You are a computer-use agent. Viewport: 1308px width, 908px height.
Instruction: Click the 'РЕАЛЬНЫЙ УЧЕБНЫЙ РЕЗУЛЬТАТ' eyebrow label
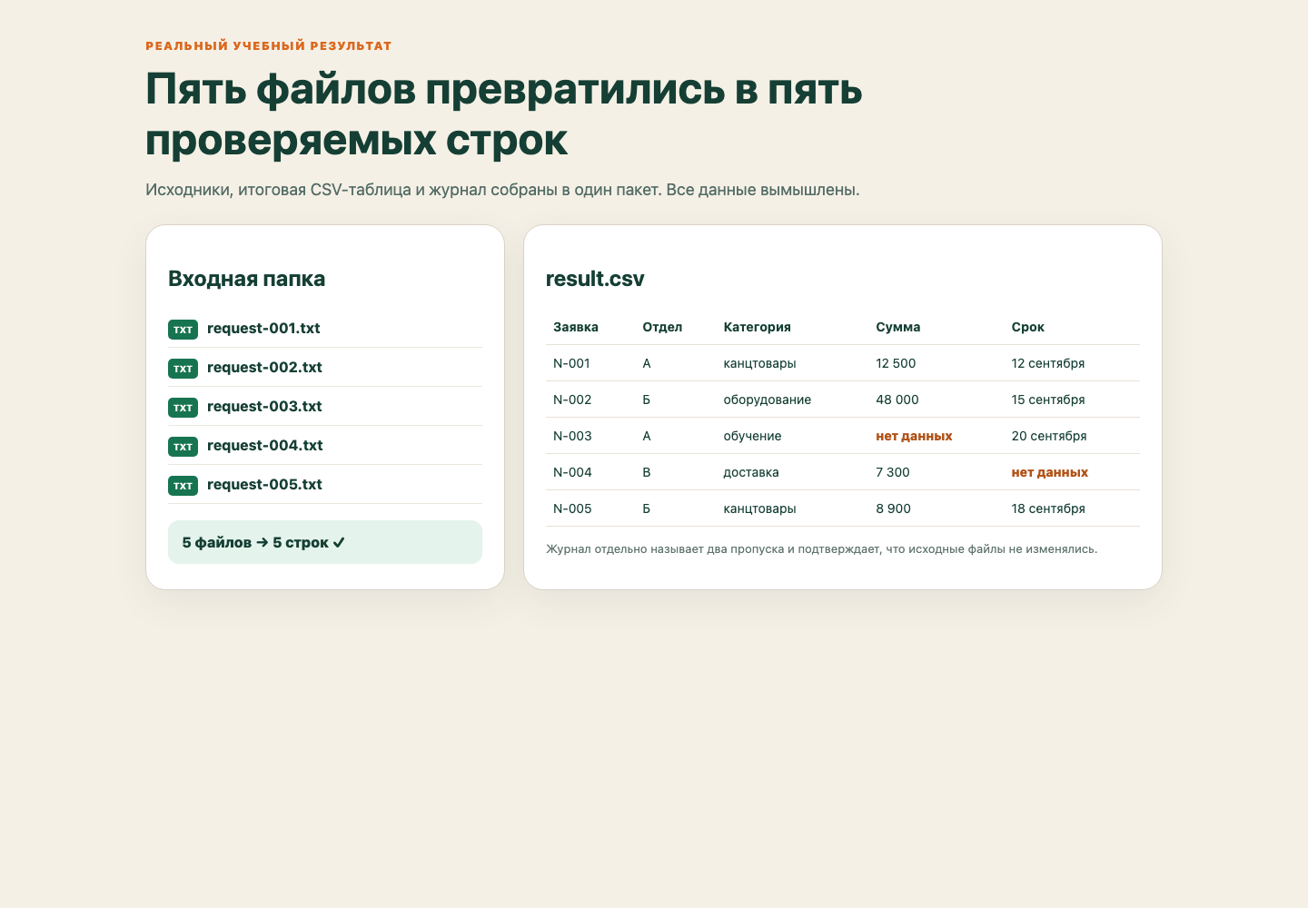point(269,45)
